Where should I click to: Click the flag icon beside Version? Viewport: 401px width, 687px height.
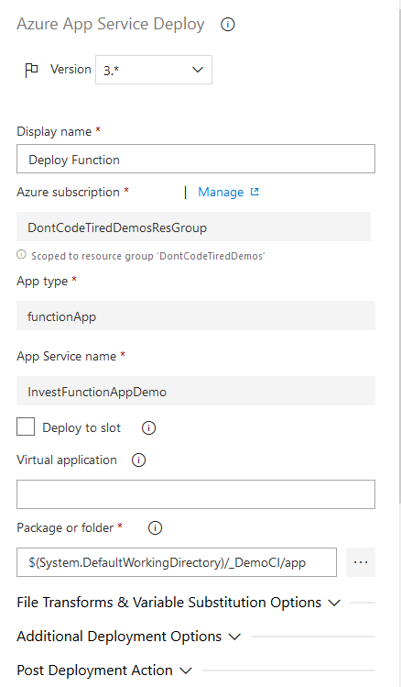[x=31, y=70]
